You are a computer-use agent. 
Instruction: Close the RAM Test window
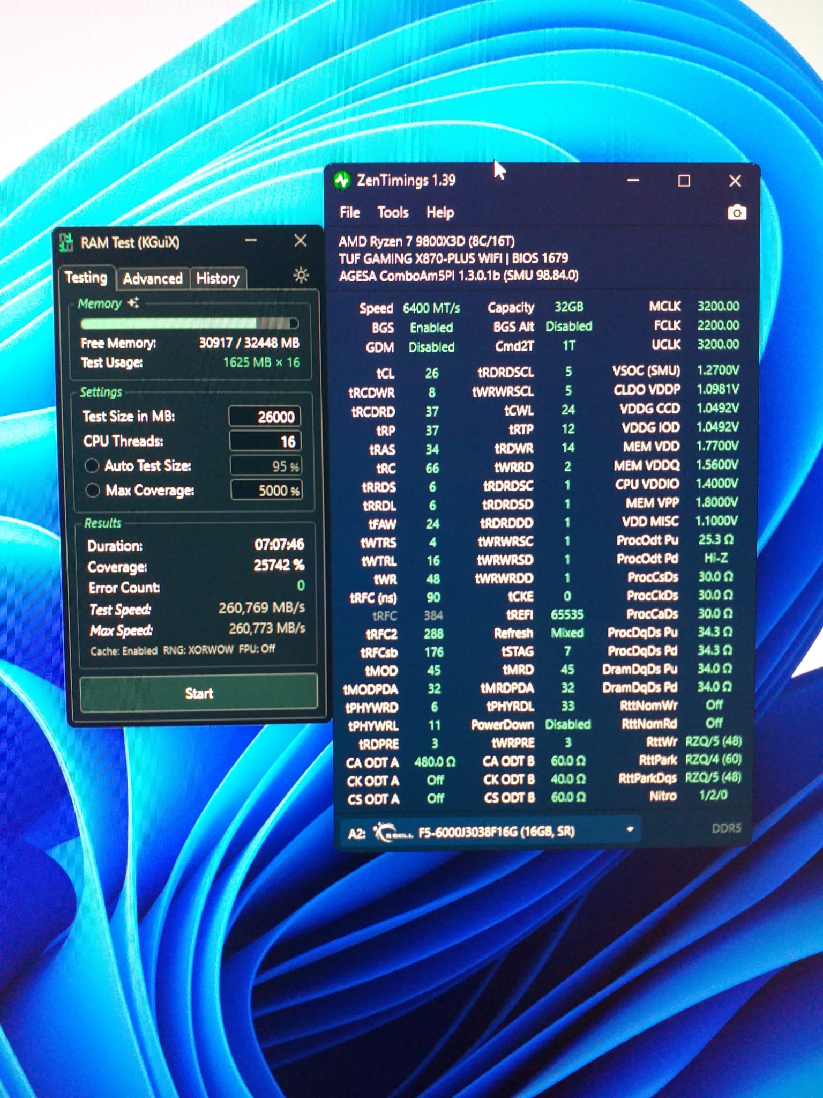[301, 241]
